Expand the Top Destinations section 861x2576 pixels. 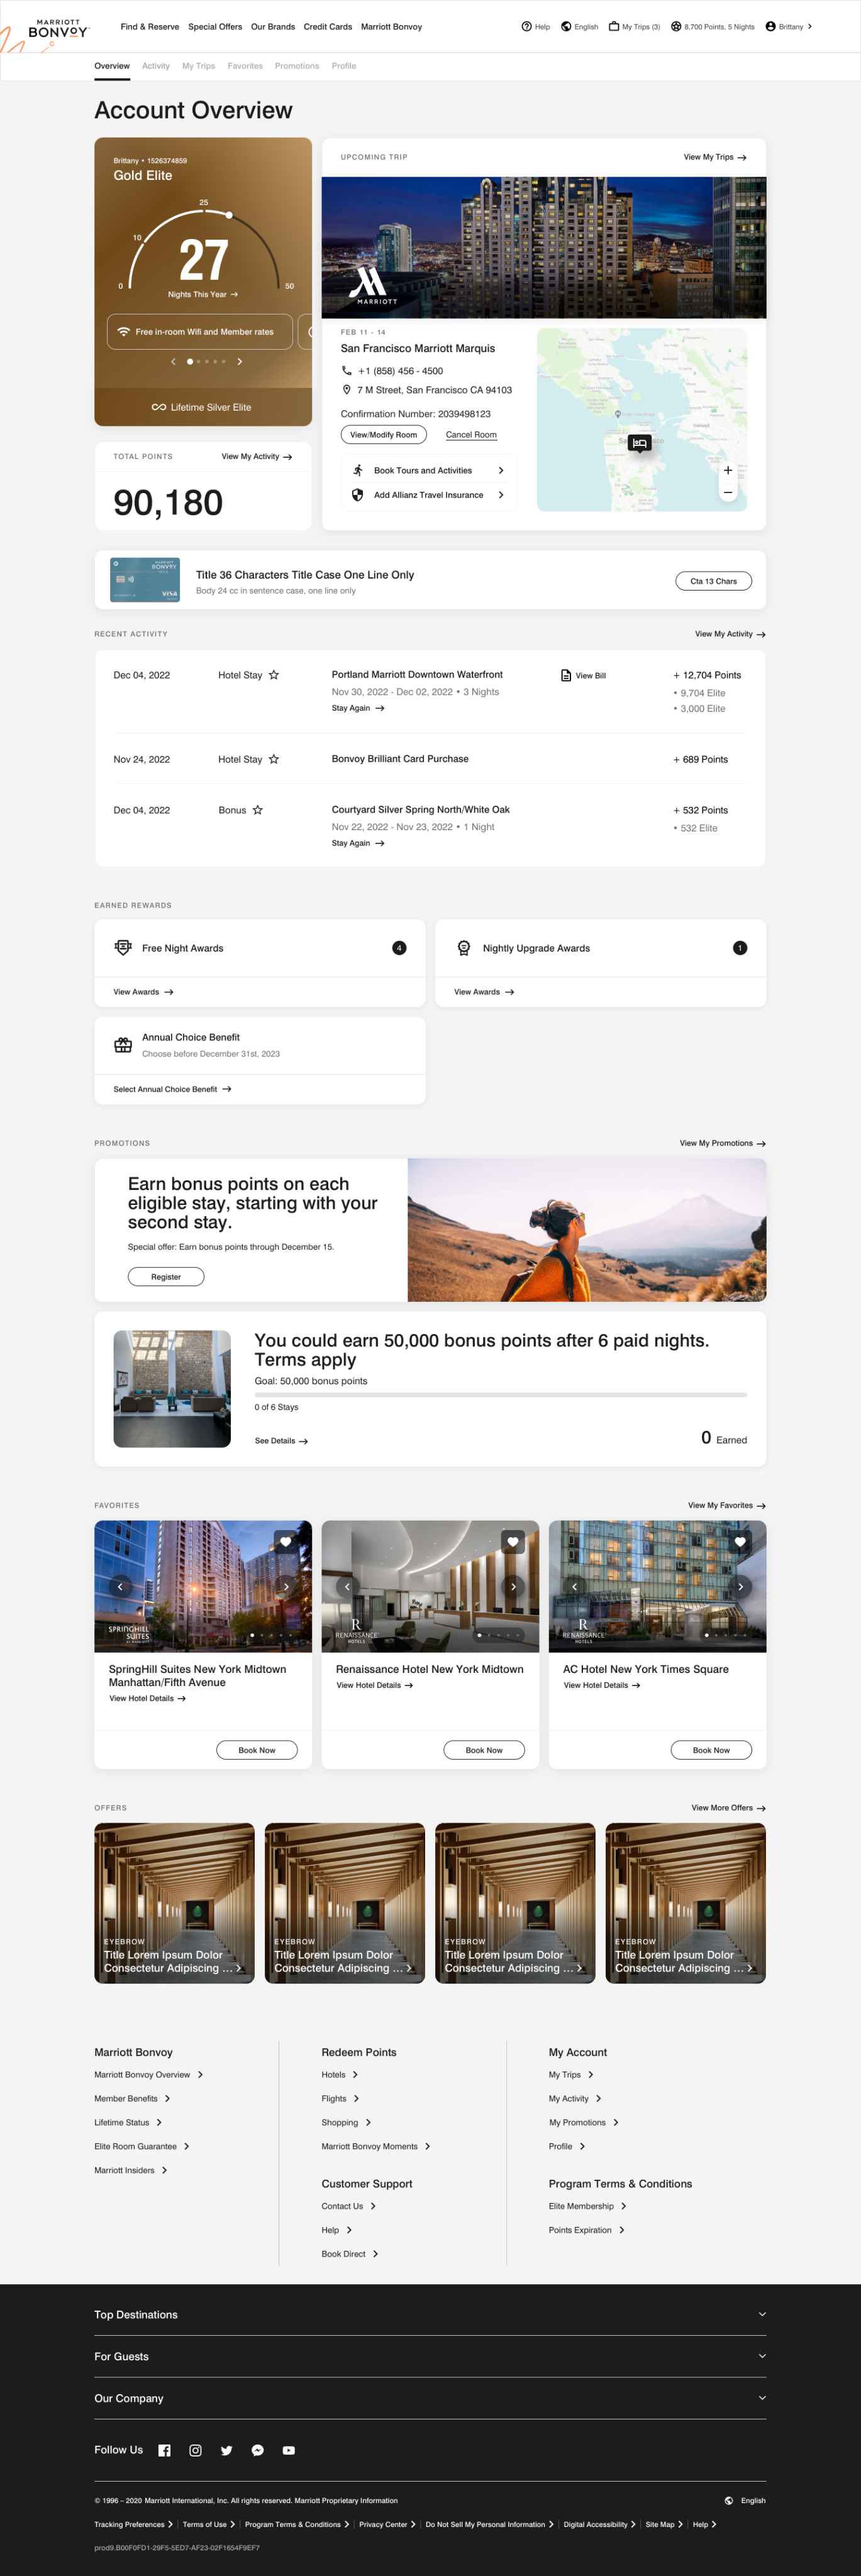[x=762, y=2314]
